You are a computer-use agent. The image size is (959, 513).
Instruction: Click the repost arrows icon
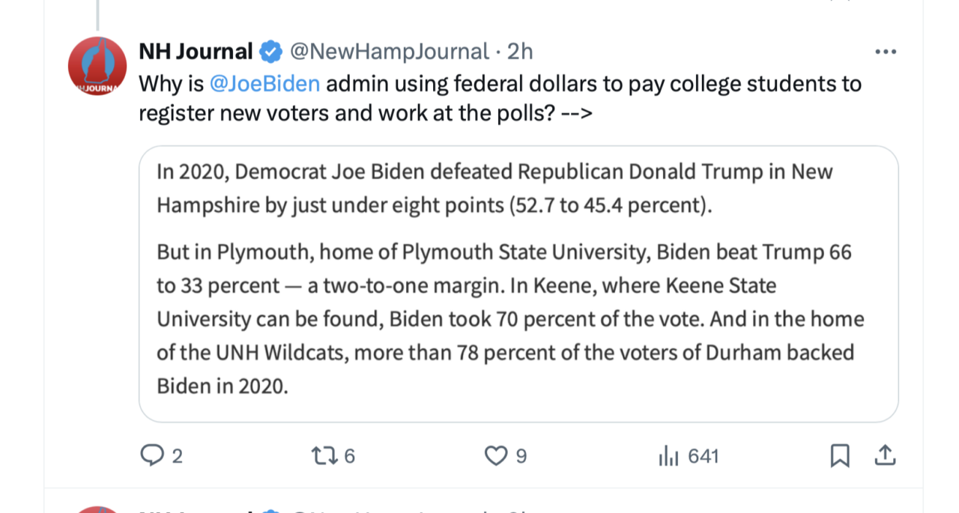[x=325, y=455]
